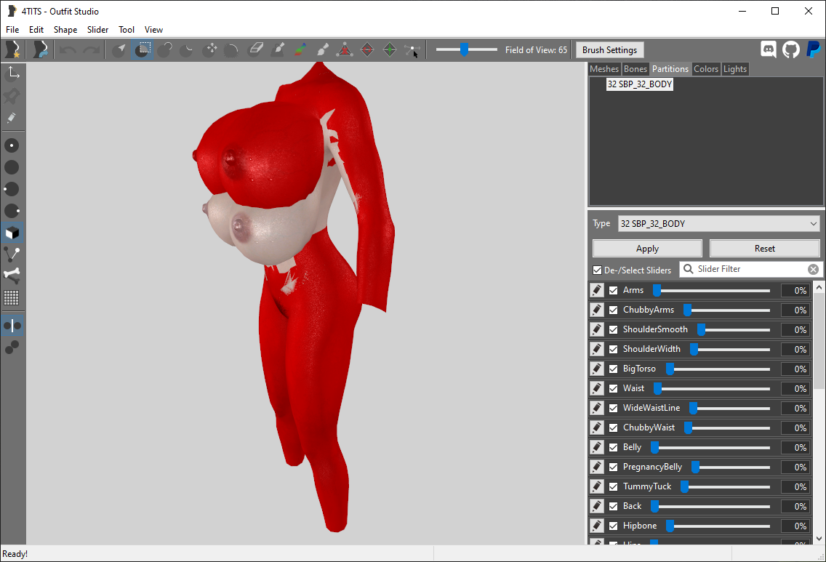This screenshot has width=826, height=562.
Task: Switch to the Meshes tab
Action: (x=604, y=69)
